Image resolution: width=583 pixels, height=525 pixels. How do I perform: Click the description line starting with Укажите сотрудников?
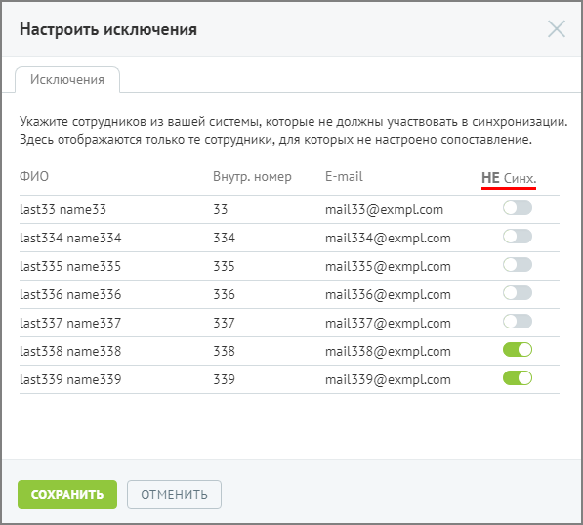(293, 122)
